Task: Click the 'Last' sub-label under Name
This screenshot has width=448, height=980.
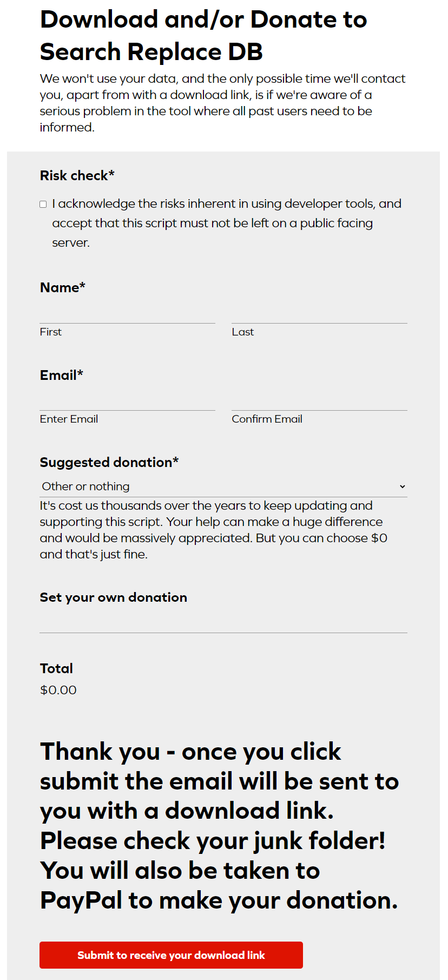Action: click(243, 332)
